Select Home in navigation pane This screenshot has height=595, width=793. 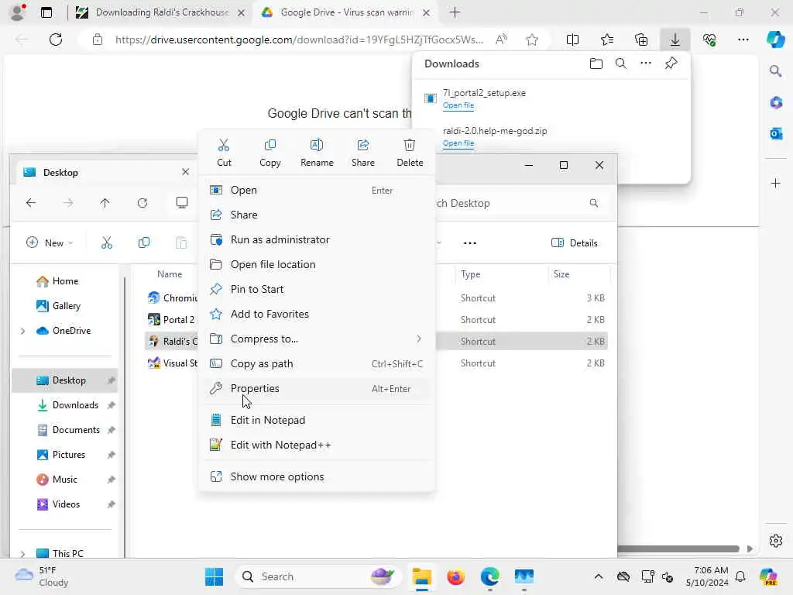[65, 280]
